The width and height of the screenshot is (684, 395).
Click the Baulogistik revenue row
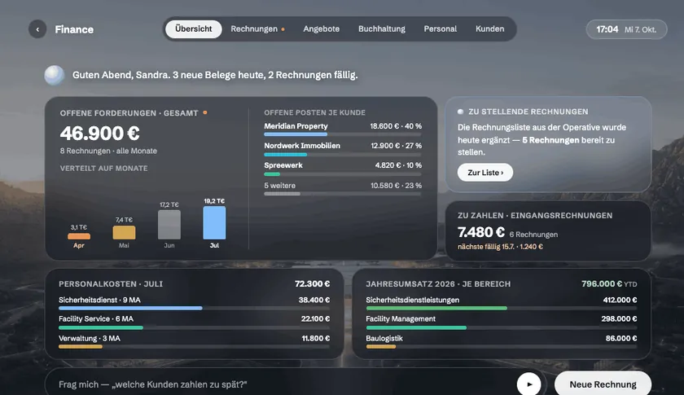pos(502,341)
